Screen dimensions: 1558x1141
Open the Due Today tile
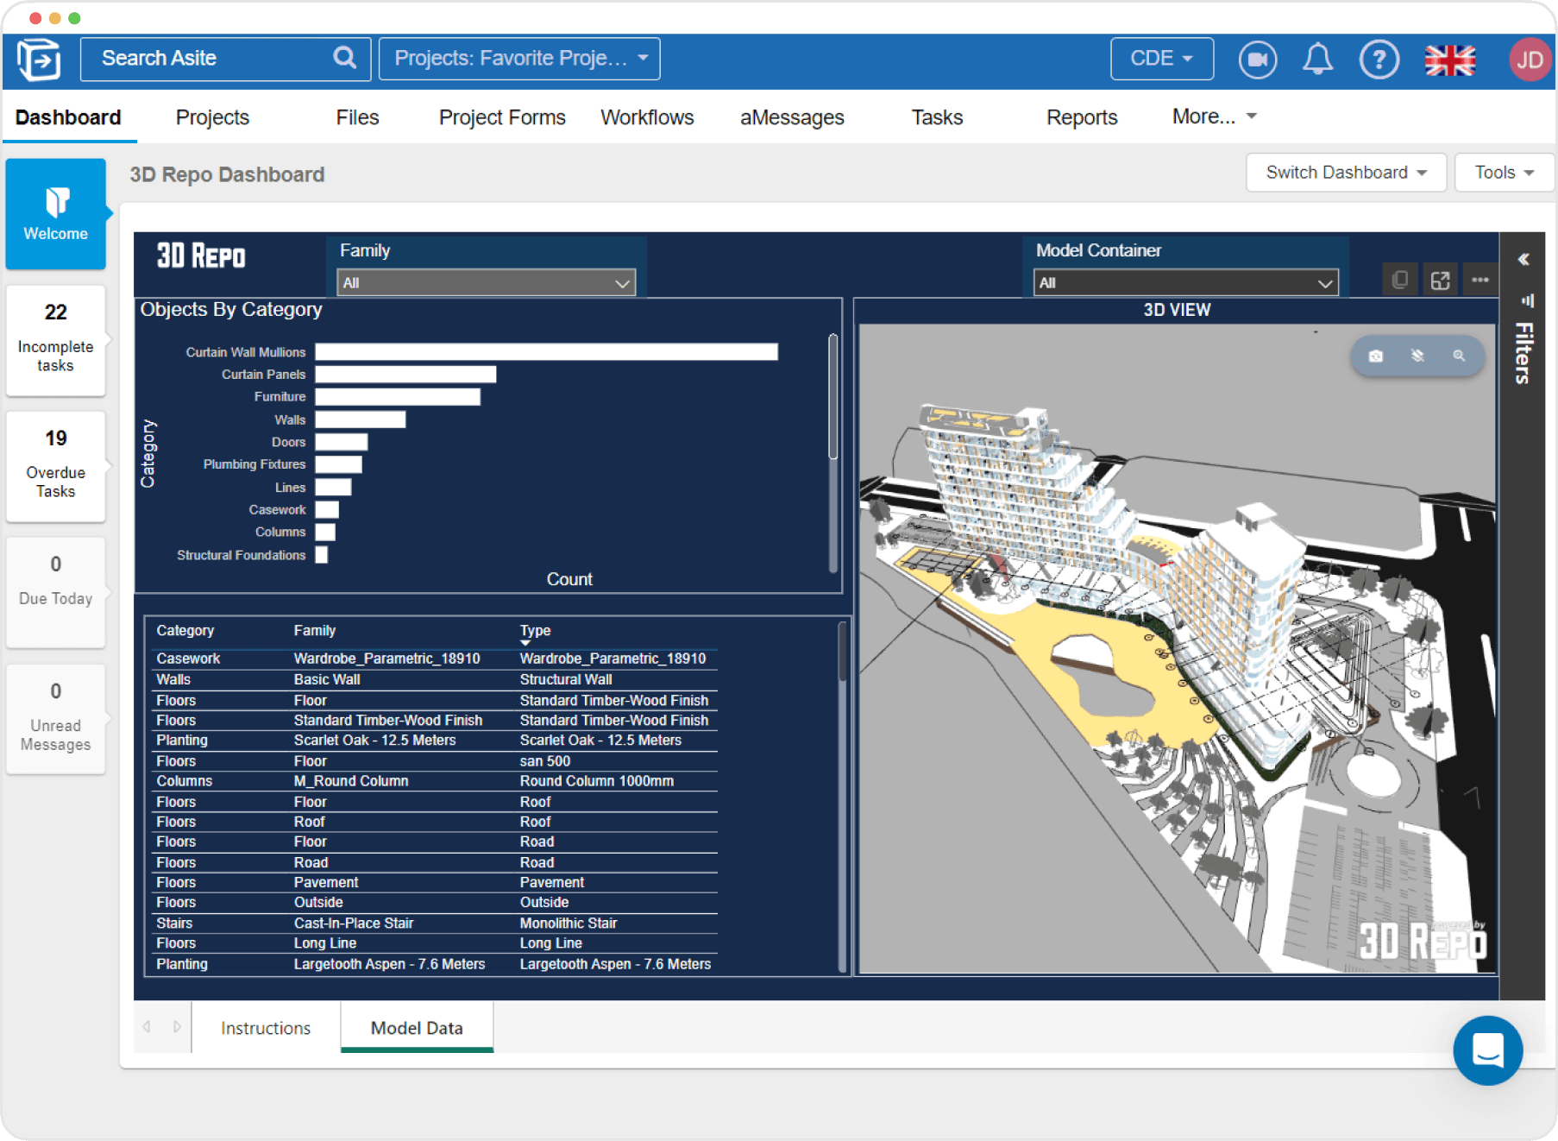click(56, 592)
